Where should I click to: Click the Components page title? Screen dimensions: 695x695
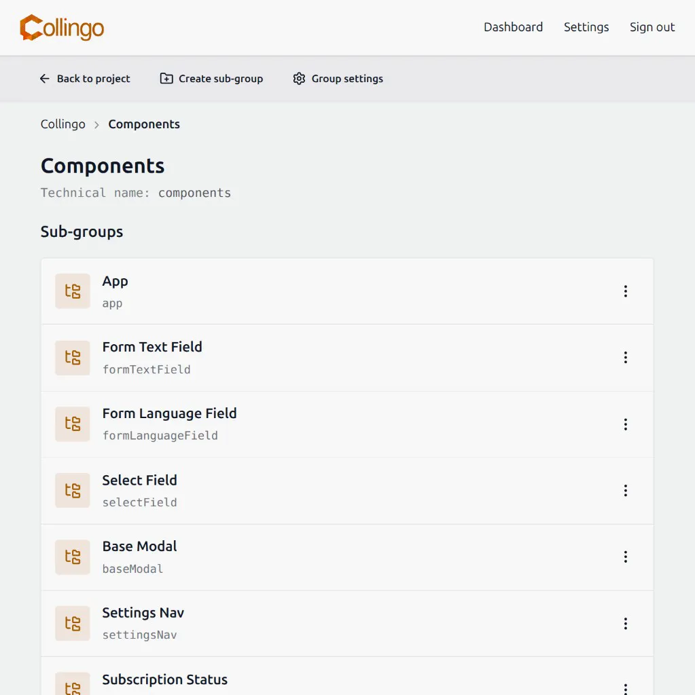pos(103,166)
